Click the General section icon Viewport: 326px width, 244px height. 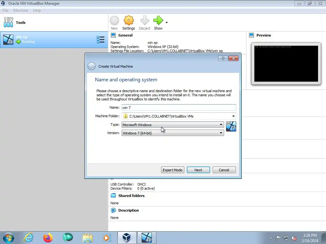(113, 35)
